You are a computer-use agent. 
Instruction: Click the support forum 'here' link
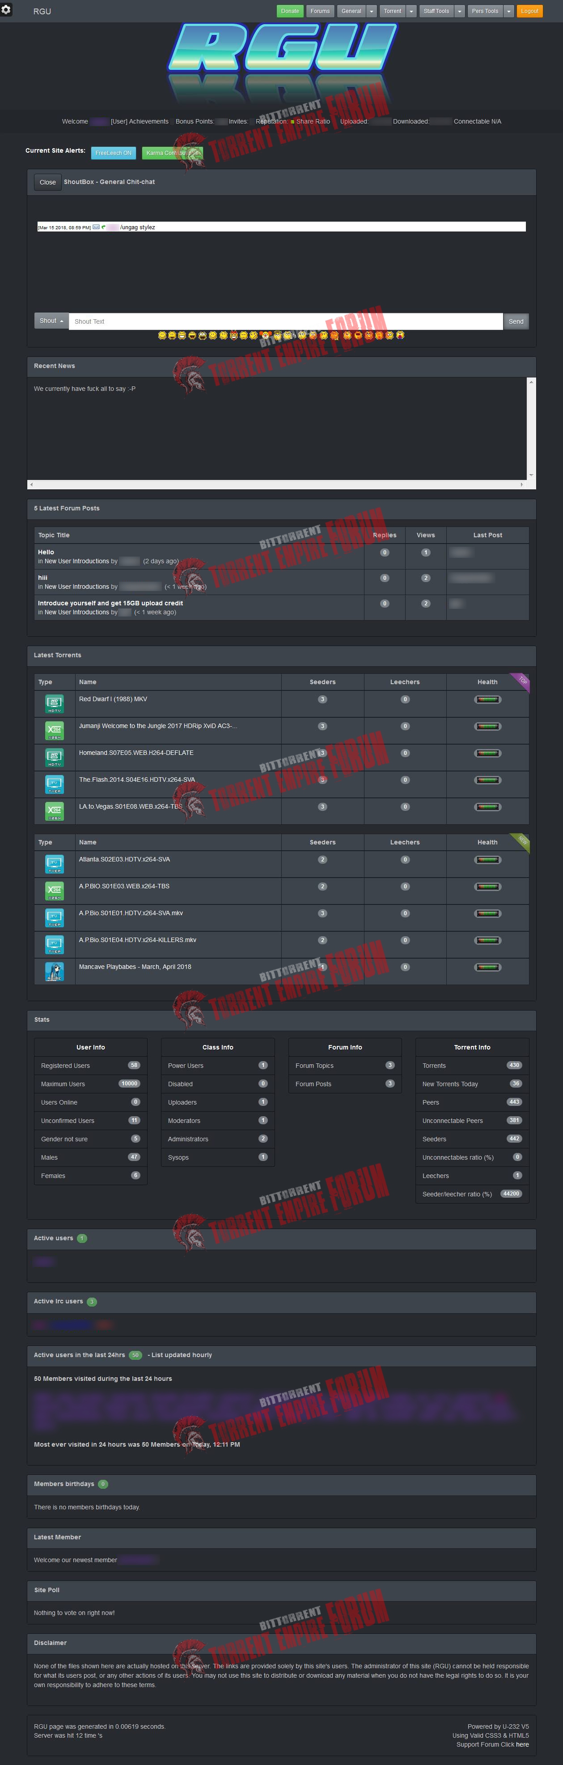pos(523,1744)
